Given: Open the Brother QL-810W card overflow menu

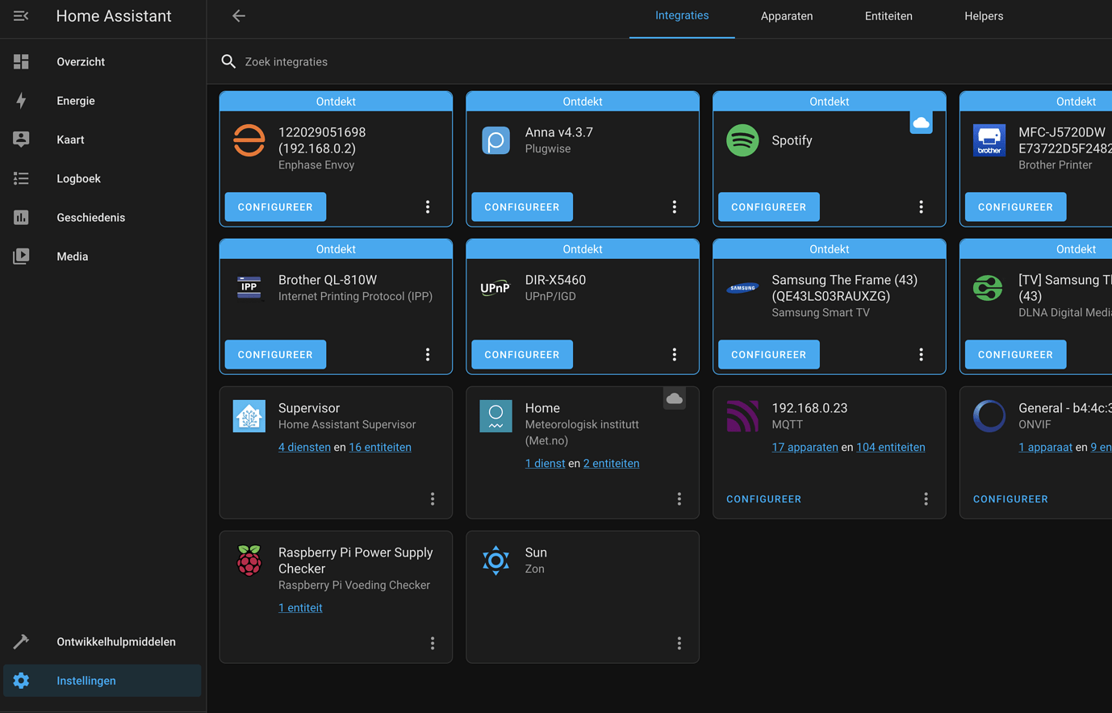Looking at the screenshot, I should 428,355.
